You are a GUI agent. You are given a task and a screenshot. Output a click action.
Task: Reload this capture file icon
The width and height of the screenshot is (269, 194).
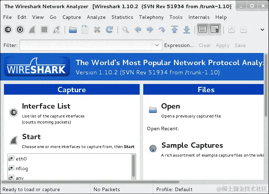pyautogui.click(x=109, y=30)
